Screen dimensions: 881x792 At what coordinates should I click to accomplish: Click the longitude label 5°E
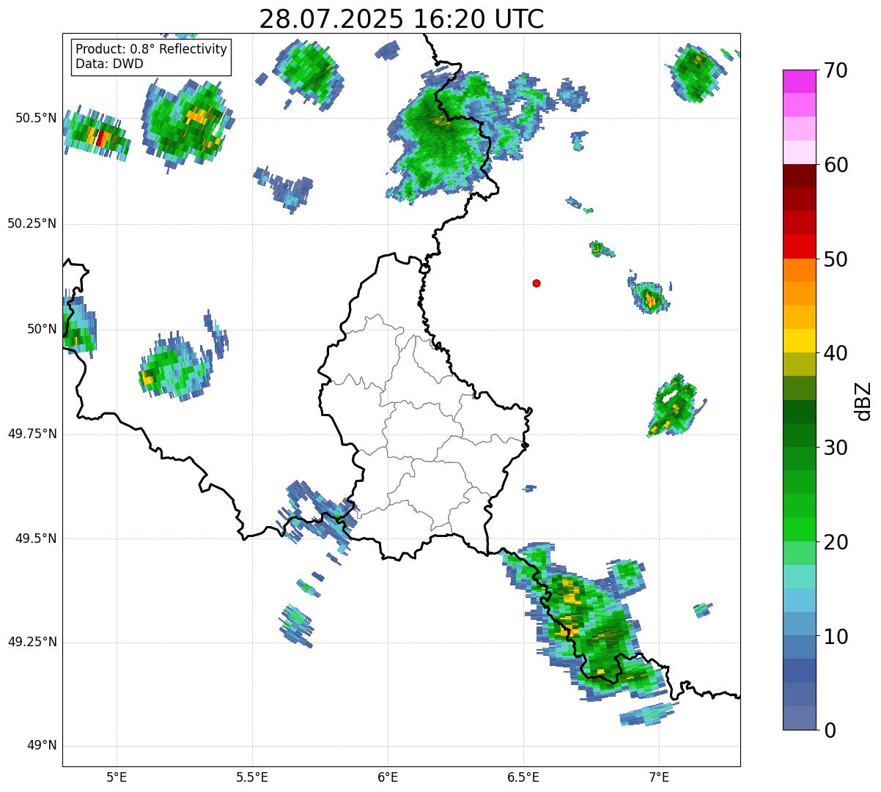117,777
